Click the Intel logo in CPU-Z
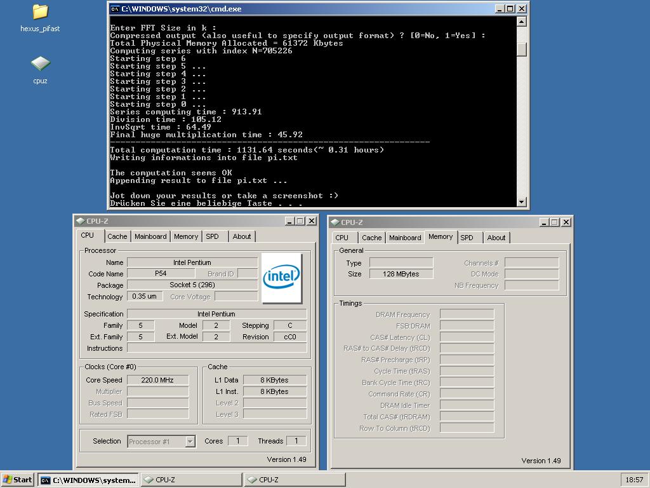 [x=281, y=278]
